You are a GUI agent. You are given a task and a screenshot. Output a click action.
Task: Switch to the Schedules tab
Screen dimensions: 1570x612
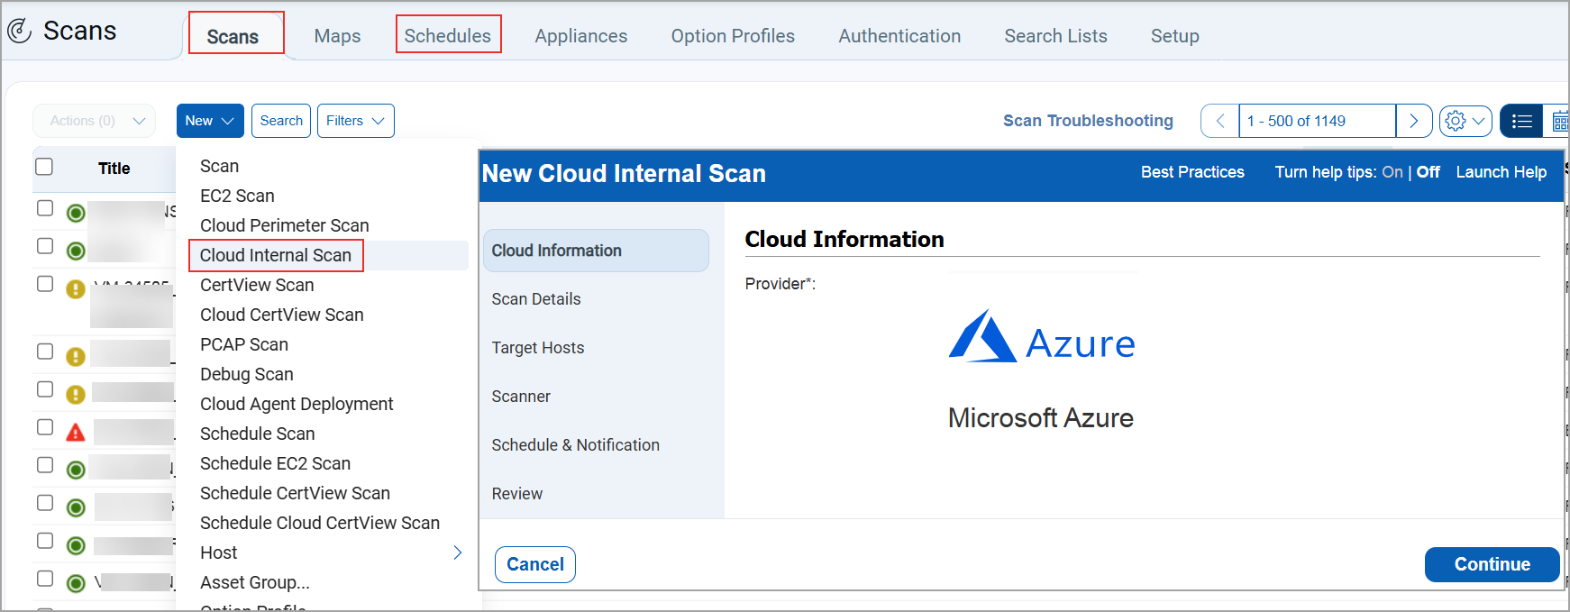coord(448,36)
